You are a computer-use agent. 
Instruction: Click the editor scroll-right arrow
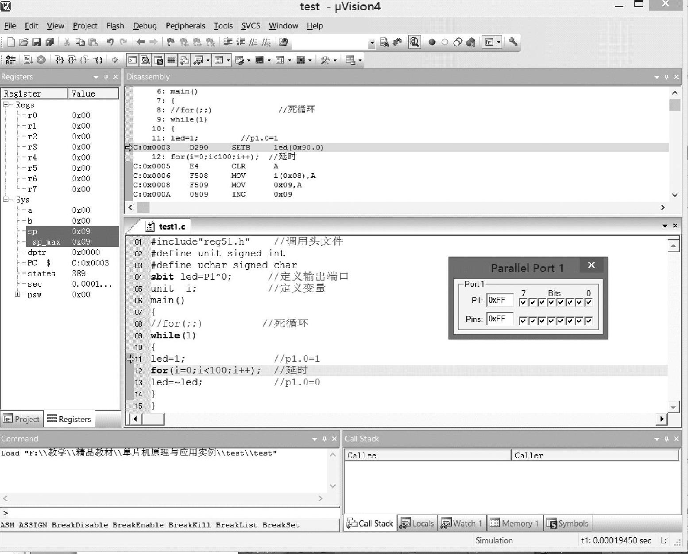tap(662, 419)
